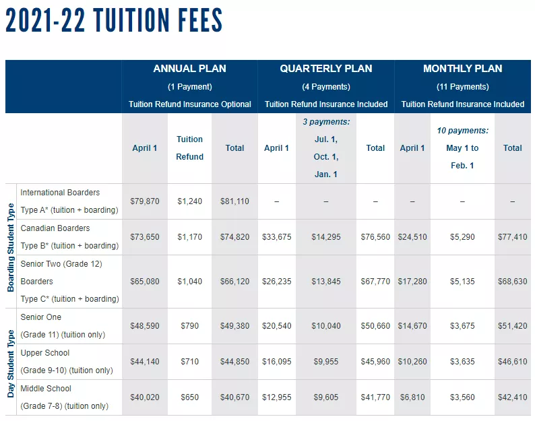Click the vertical Boarding Student Type label
This screenshot has width=535, height=421.
coord(11,247)
